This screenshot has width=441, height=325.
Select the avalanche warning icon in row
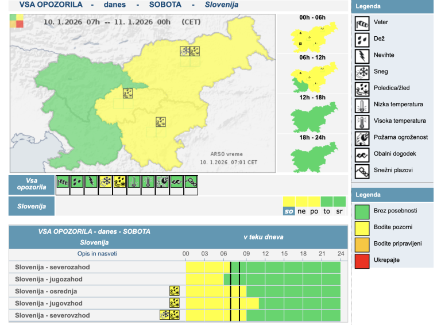click(191, 183)
